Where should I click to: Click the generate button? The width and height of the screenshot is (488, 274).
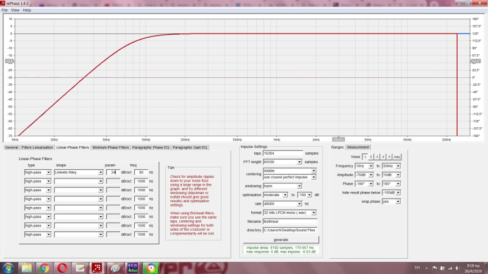pyautogui.click(x=281, y=239)
